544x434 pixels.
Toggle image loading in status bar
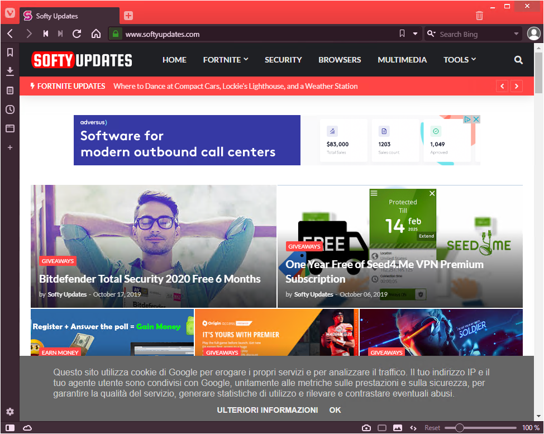pos(398,428)
